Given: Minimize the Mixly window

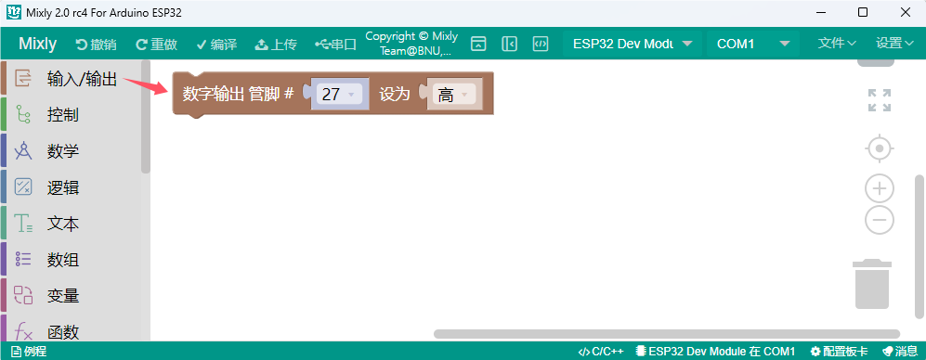Looking at the screenshot, I should [x=821, y=12].
